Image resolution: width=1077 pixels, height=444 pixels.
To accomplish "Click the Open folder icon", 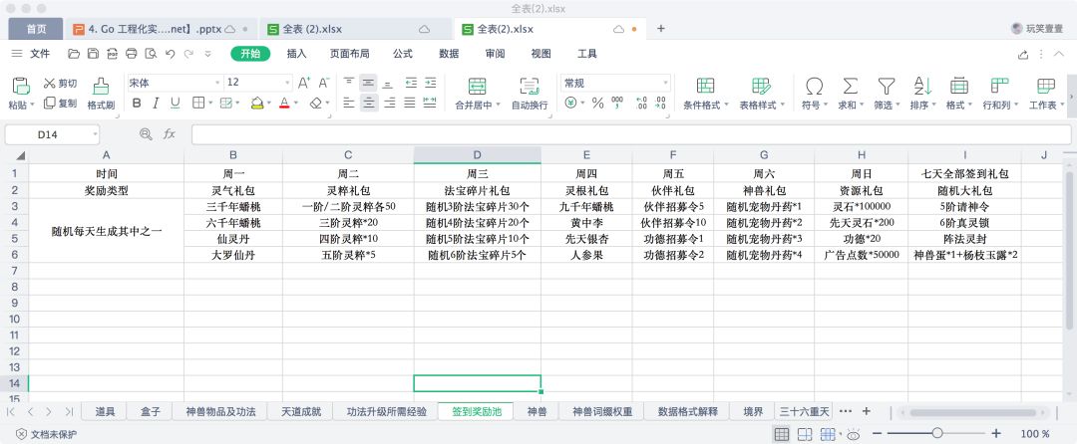I will [x=74, y=54].
